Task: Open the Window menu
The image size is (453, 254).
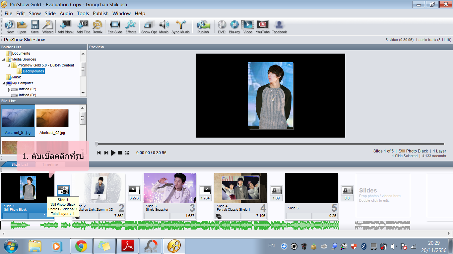Action: point(122,14)
